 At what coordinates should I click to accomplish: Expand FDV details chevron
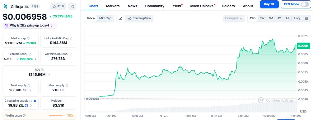click(x=49, y=74)
